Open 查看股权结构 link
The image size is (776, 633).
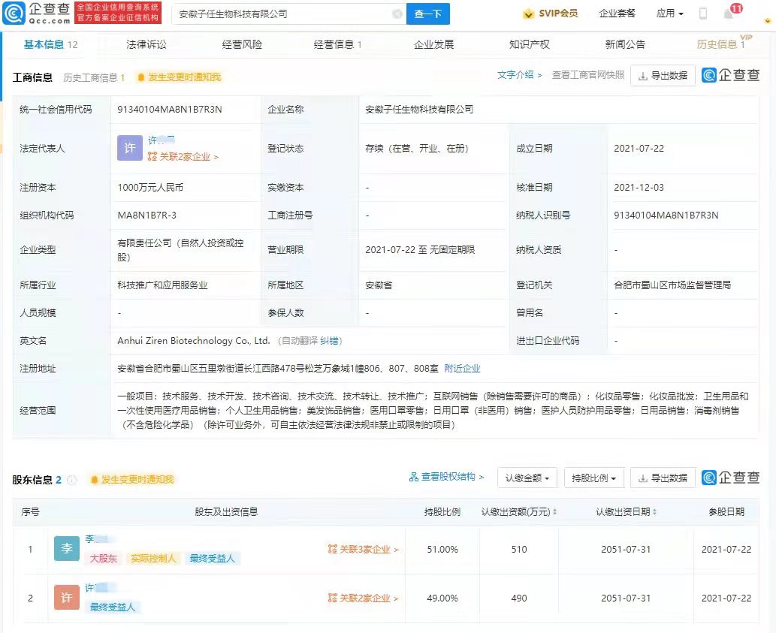[448, 477]
